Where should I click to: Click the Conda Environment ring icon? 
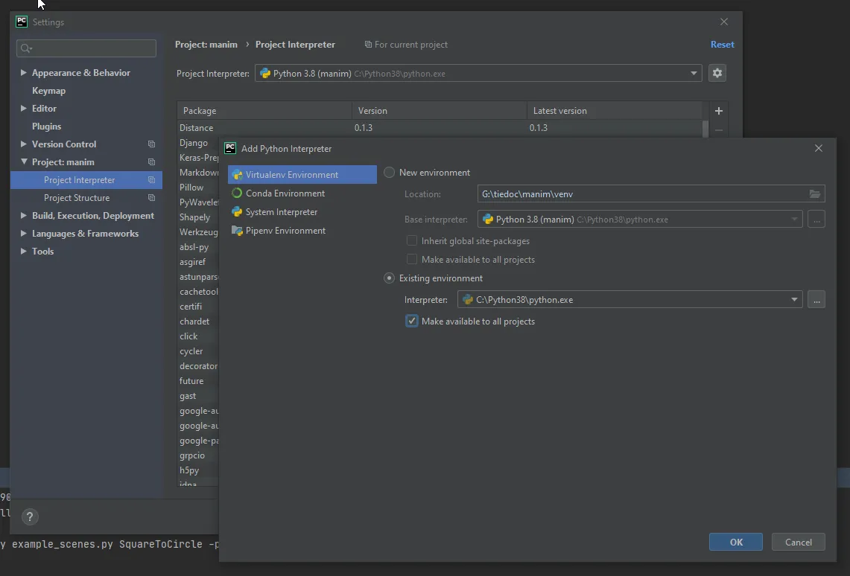[x=237, y=193]
